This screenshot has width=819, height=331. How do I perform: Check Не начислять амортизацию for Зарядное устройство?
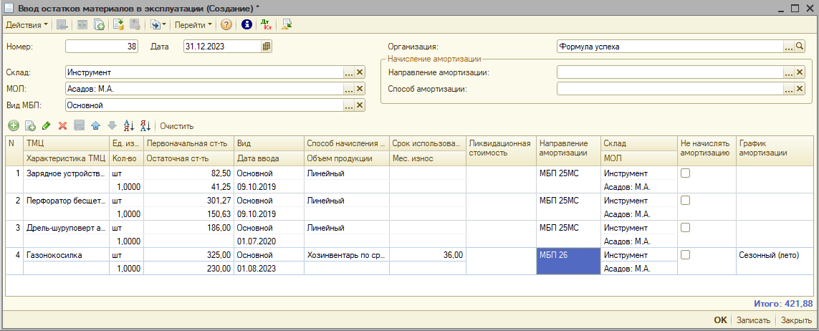(x=685, y=173)
